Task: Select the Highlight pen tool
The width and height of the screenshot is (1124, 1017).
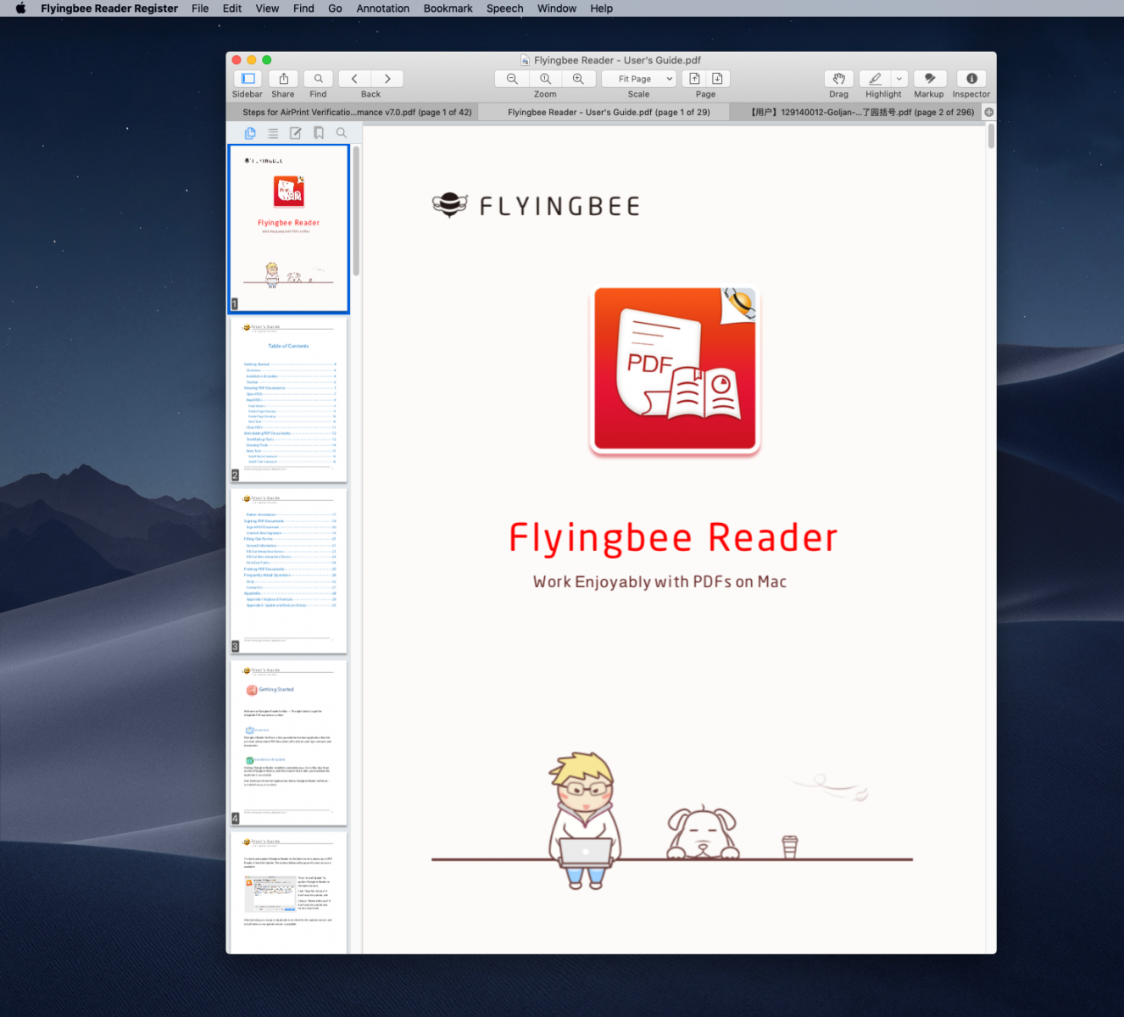Action: point(875,79)
